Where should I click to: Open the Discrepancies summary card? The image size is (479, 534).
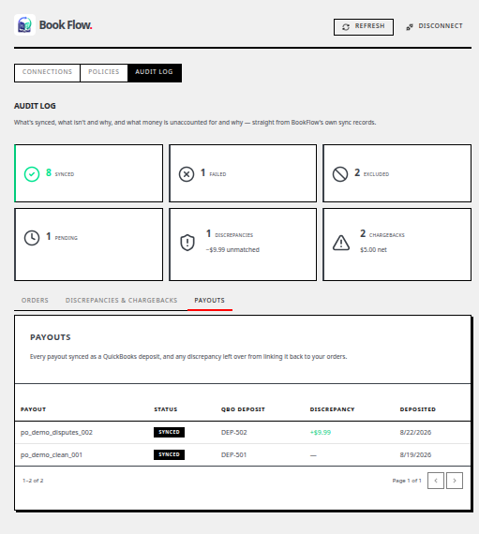coord(243,245)
